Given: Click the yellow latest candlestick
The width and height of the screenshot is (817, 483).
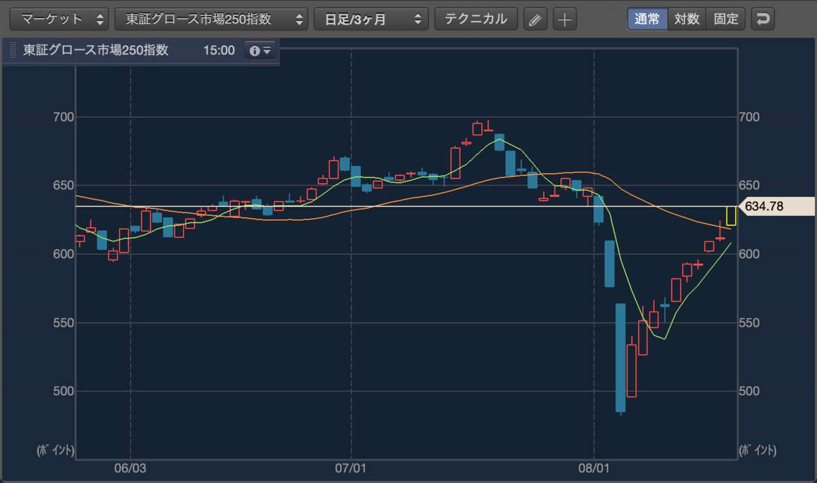Looking at the screenshot, I should pos(731,215).
